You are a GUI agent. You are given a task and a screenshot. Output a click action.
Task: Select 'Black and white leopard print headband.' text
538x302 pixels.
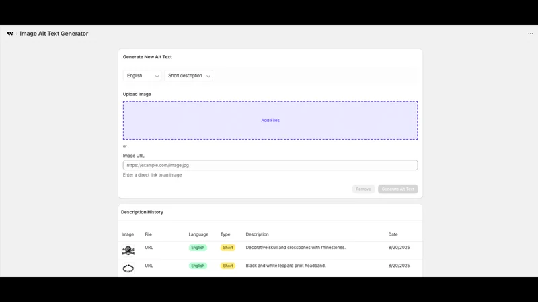(x=286, y=265)
